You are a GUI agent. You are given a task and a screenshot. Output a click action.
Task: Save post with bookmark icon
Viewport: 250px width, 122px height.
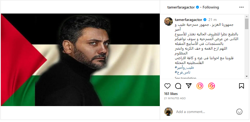coord(242,86)
